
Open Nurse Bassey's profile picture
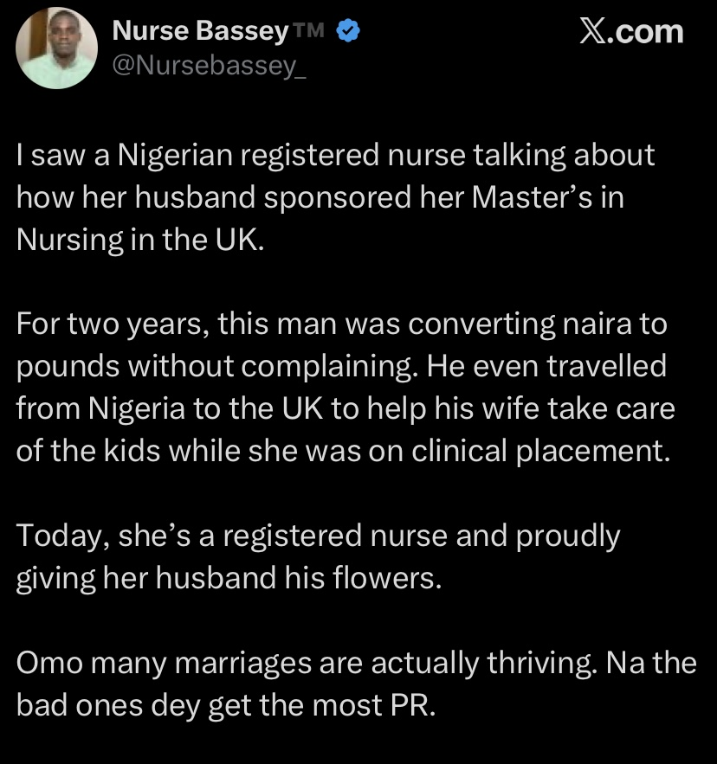(56, 48)
